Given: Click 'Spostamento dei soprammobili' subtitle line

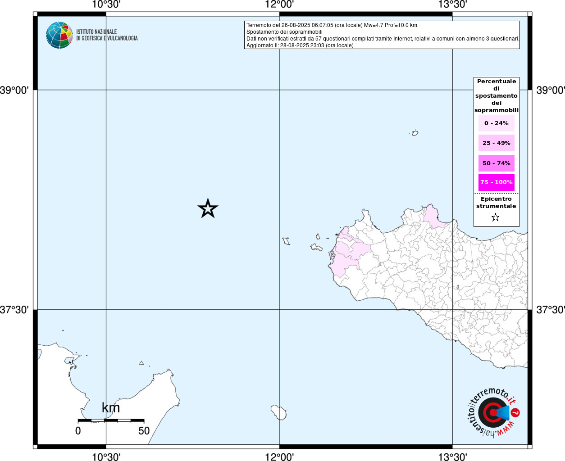Looking at the screenshot, I should [284, 32].
